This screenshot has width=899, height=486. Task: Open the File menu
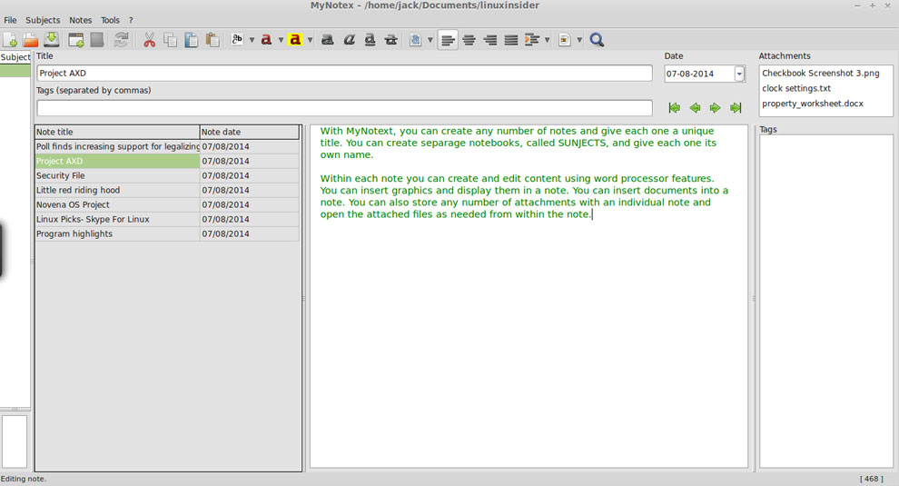point(10,20)
